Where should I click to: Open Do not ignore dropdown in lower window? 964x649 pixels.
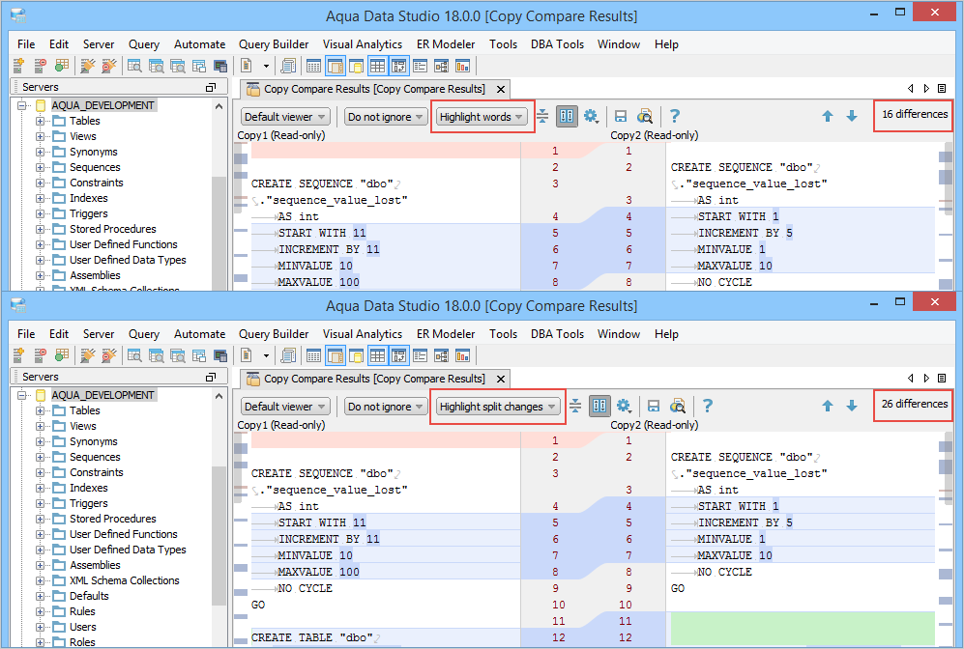coord(386,407)
